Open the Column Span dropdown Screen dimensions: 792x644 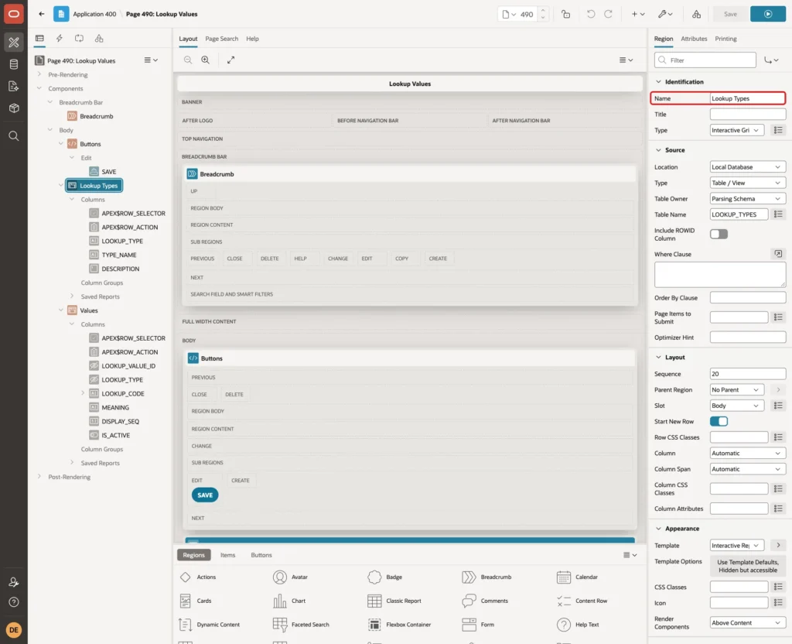coord(748,469)
